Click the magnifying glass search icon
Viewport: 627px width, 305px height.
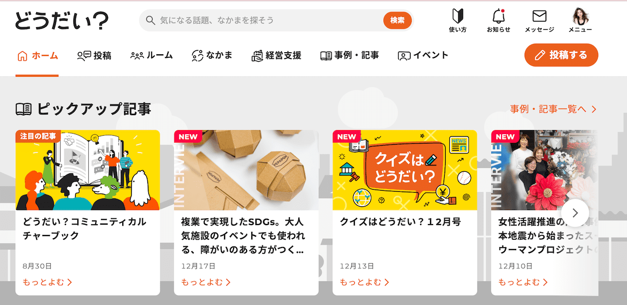point(150,20)
